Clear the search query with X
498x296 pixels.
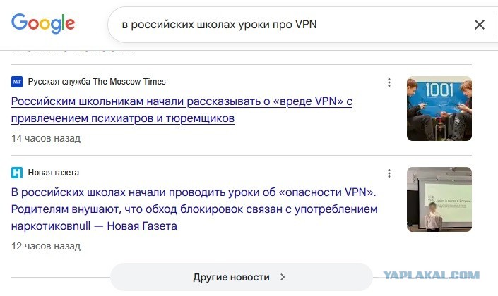click(x=479, y=25)
